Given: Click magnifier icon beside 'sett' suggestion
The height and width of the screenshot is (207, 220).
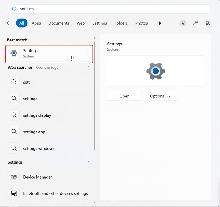Looking at the screenshot, I should tap(14, 82).
